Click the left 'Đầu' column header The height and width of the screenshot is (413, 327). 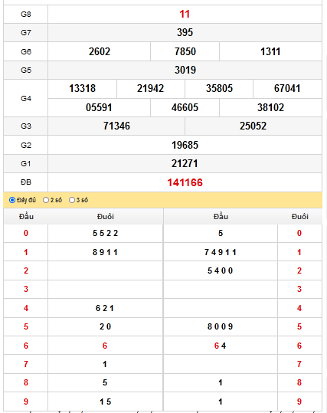click(x=26, y=217)
